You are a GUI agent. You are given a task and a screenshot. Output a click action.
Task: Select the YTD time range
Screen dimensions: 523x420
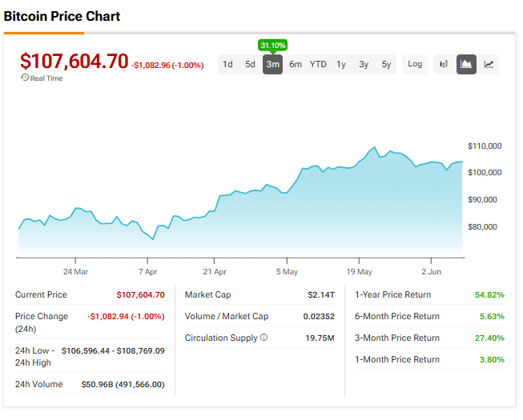click(x=318, y=64)
